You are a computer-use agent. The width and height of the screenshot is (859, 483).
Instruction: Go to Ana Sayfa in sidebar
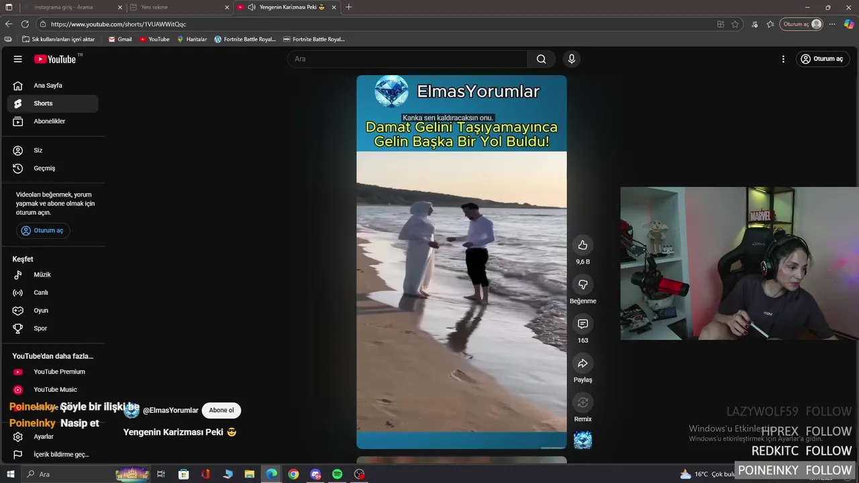[x=52, y=85]
